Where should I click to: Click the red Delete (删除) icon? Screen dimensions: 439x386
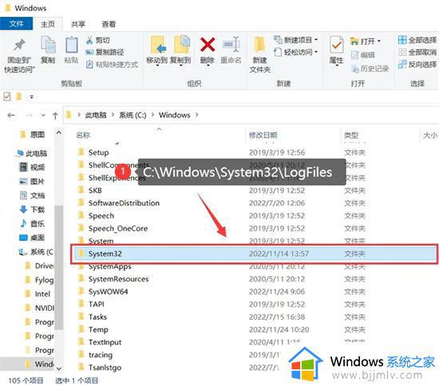click(x=208, y=45)
